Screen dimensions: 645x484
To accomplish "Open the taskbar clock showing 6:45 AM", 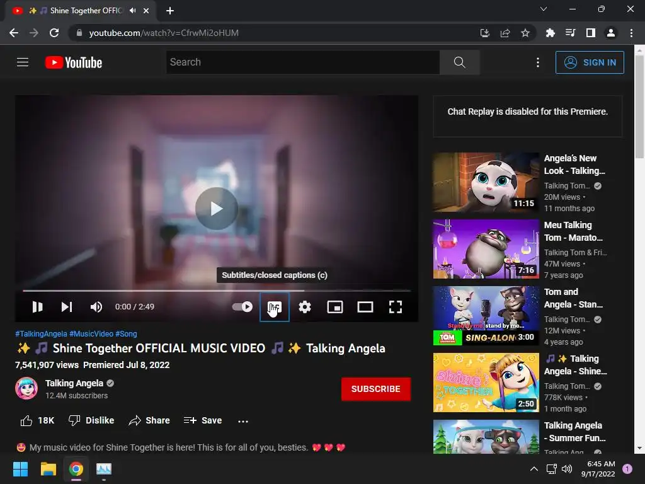I will pos(598,469).
